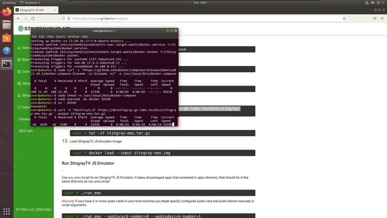Open the clock showing Tue 14:57
The width and height of the screenshot is (387, 218).
(x=200, y=2)
